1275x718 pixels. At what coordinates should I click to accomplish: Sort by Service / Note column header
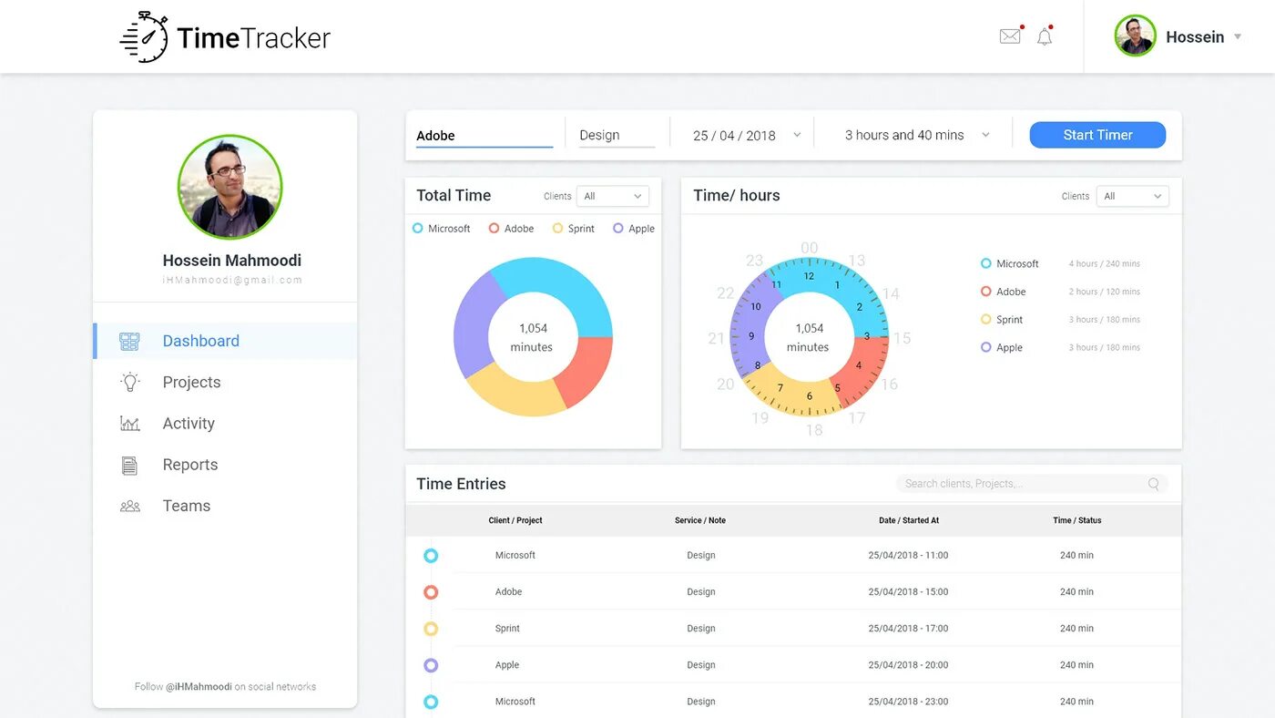tap(700, 520)
